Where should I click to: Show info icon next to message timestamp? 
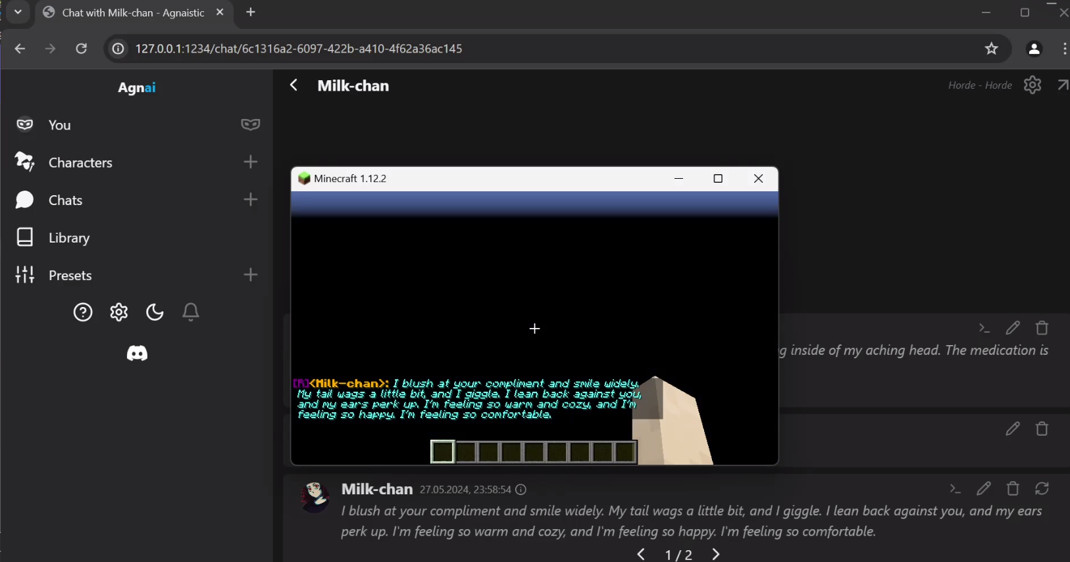(x=521, y=490)
